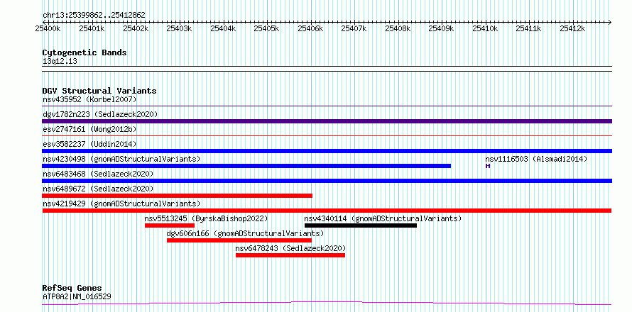
Task: Open the esv2747161 (Wong2012b) variant label
Action: (89, 129)
